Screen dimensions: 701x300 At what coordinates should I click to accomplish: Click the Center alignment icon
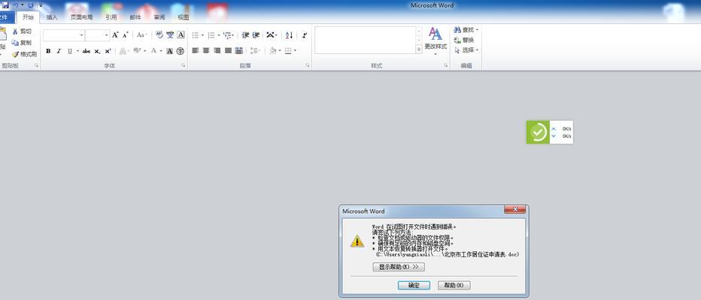point(206,51)
